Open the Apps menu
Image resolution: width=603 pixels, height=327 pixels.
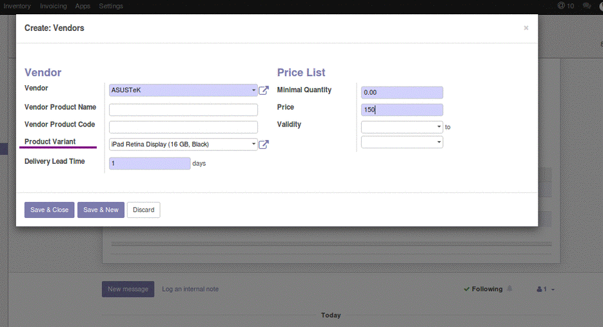coord(83,6)
